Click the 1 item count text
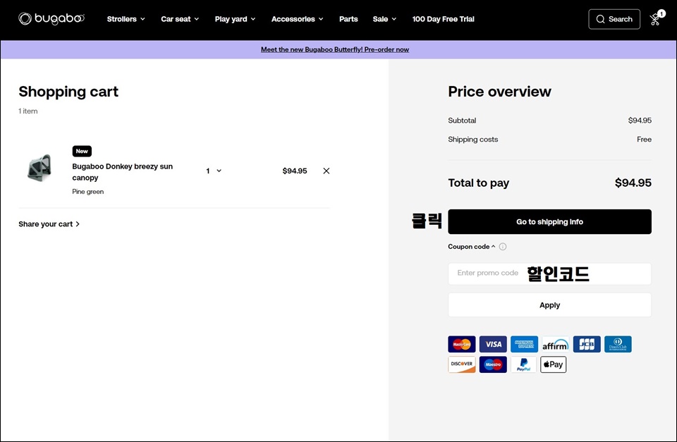Screen dimensions: 677x442 (x=28, y=111)
